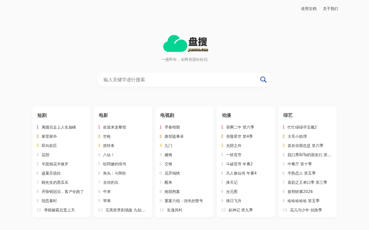Search for 离婚后走上人生巅峰

point(59,127)
